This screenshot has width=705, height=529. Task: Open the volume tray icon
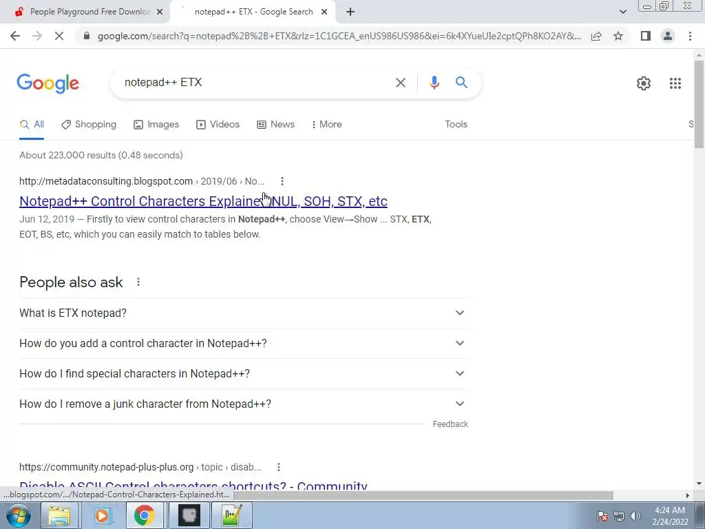[635, 516]
